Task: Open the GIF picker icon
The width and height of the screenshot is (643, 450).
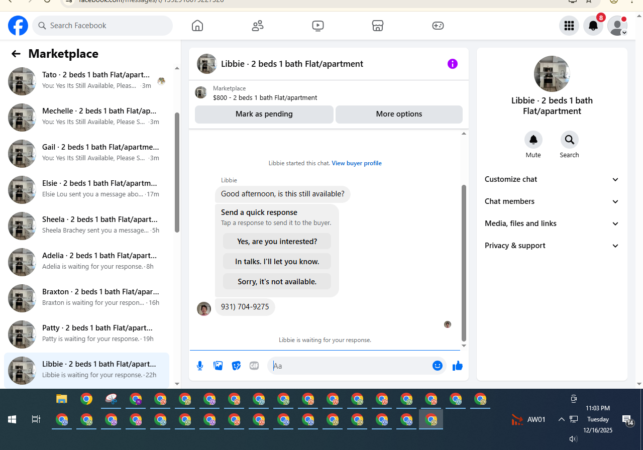Action: click(254, 366)
